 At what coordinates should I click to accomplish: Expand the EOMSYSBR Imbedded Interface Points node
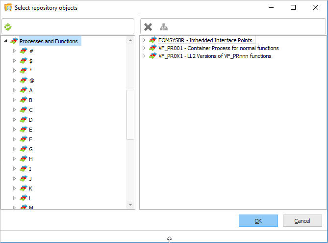144,40
